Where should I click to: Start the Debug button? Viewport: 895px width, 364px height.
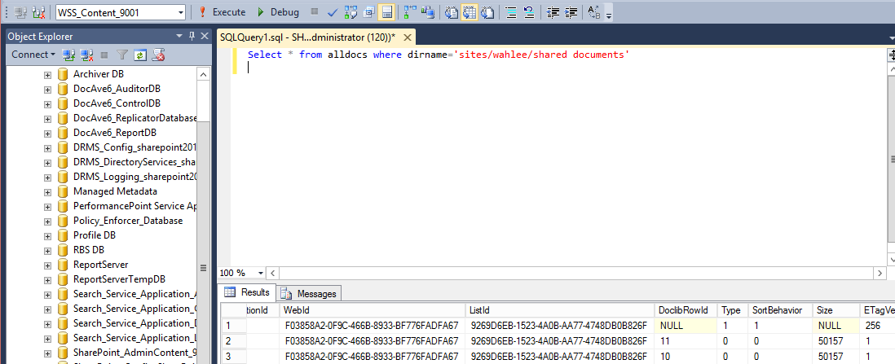tap(278, 12)
